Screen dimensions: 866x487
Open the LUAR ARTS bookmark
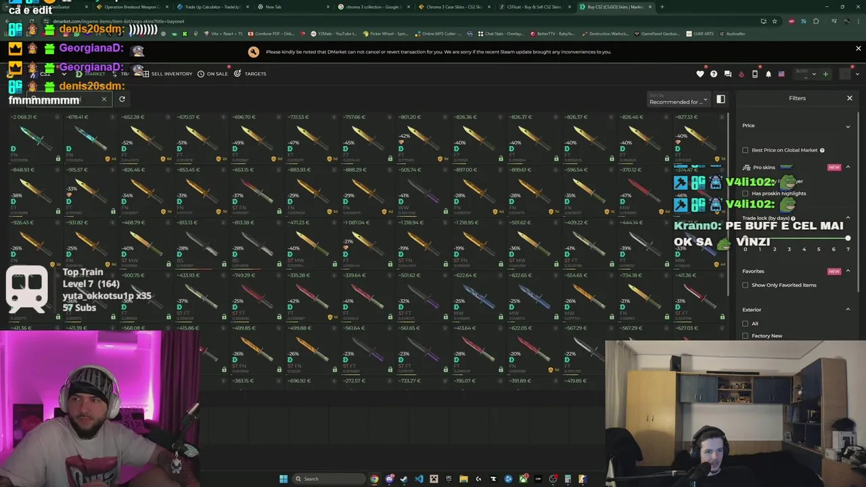699,34
